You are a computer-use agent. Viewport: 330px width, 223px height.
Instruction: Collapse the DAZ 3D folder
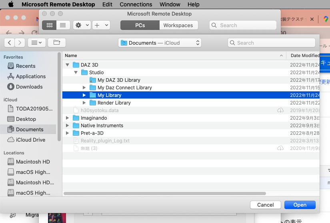point(67,65)
